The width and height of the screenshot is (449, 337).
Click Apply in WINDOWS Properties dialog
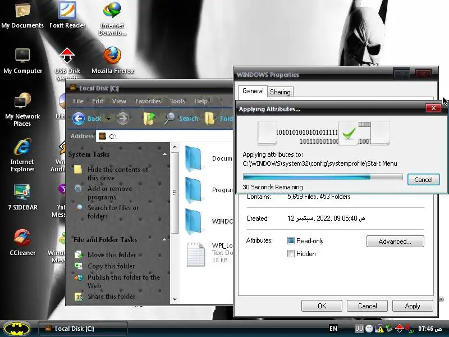pyautogui.click(x=413, y=306)
